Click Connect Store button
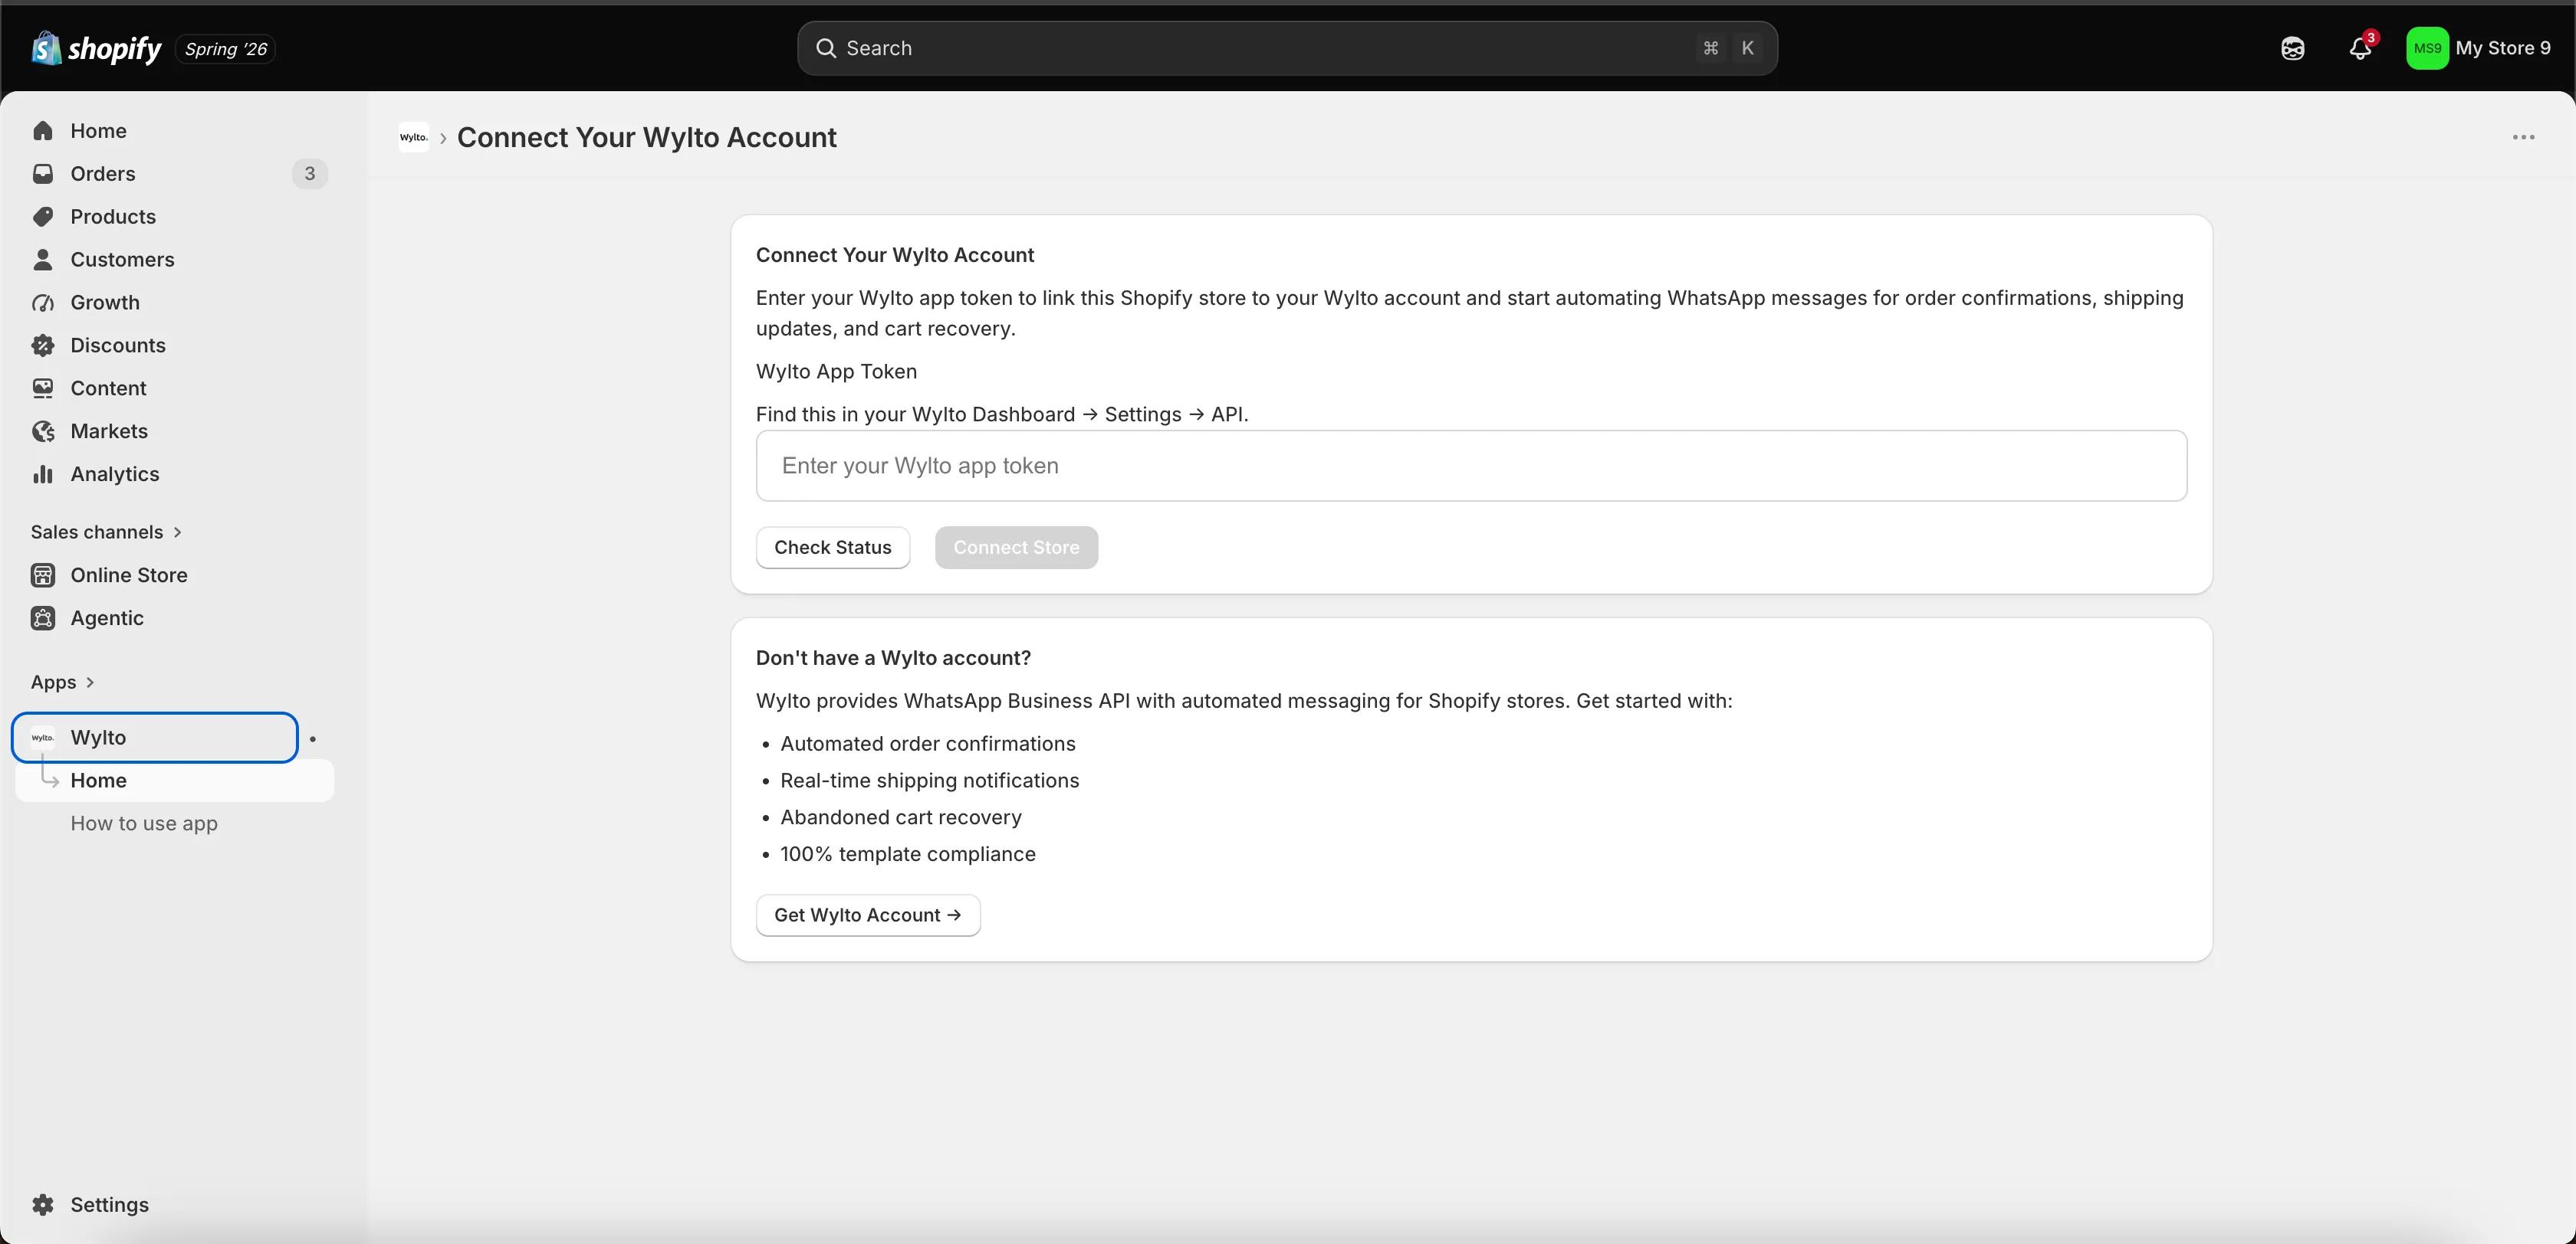2576x1244 pixels. [1016, 548]
